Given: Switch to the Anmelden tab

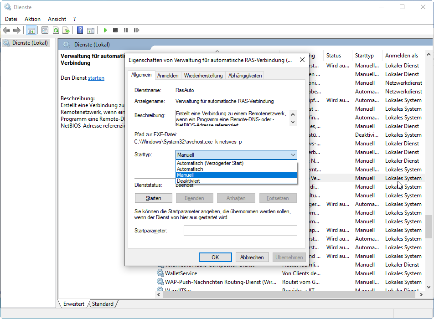Looking at the screenshot, I should point(168,76).
